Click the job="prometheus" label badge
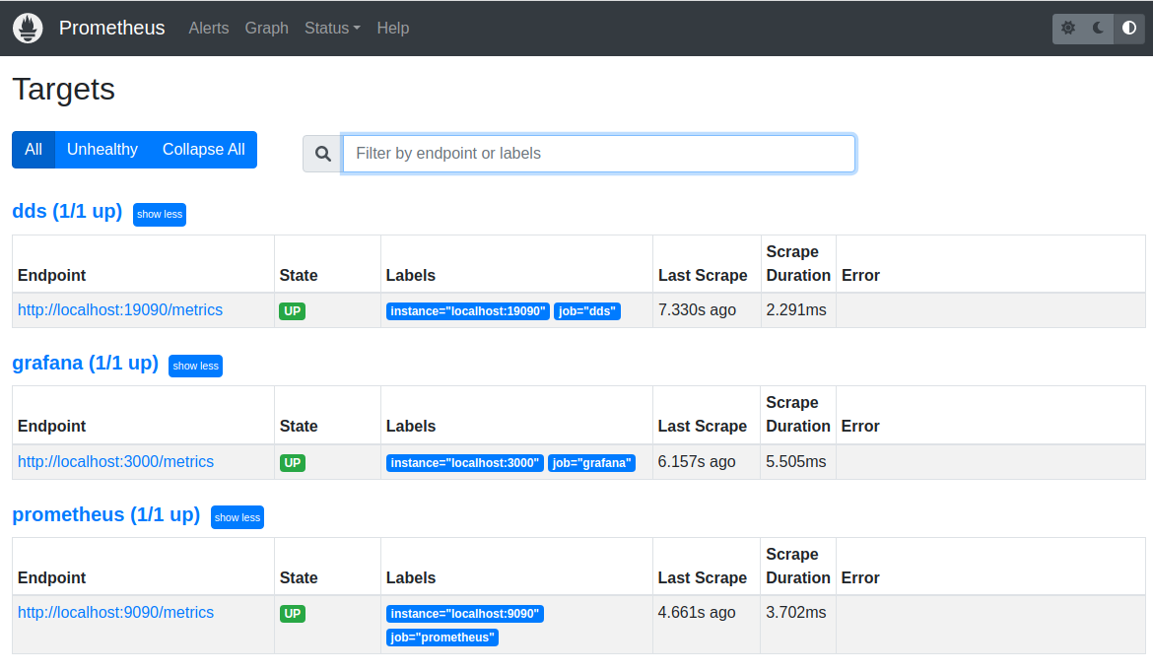The image size is (1153, 672). (442, 637)
